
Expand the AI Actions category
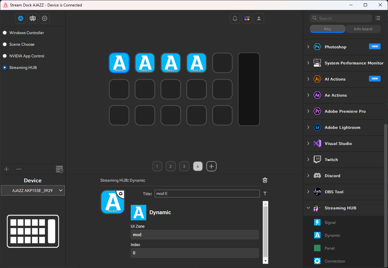coord(308,79)
